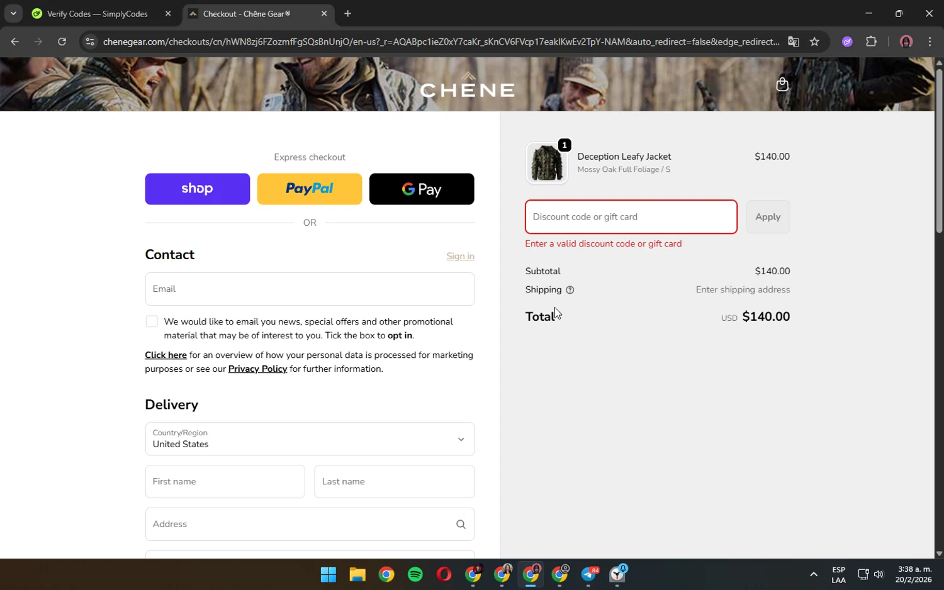Screen dimensions: 944x590
Task: Show hidden system tray icons
Action: (813, 574)
